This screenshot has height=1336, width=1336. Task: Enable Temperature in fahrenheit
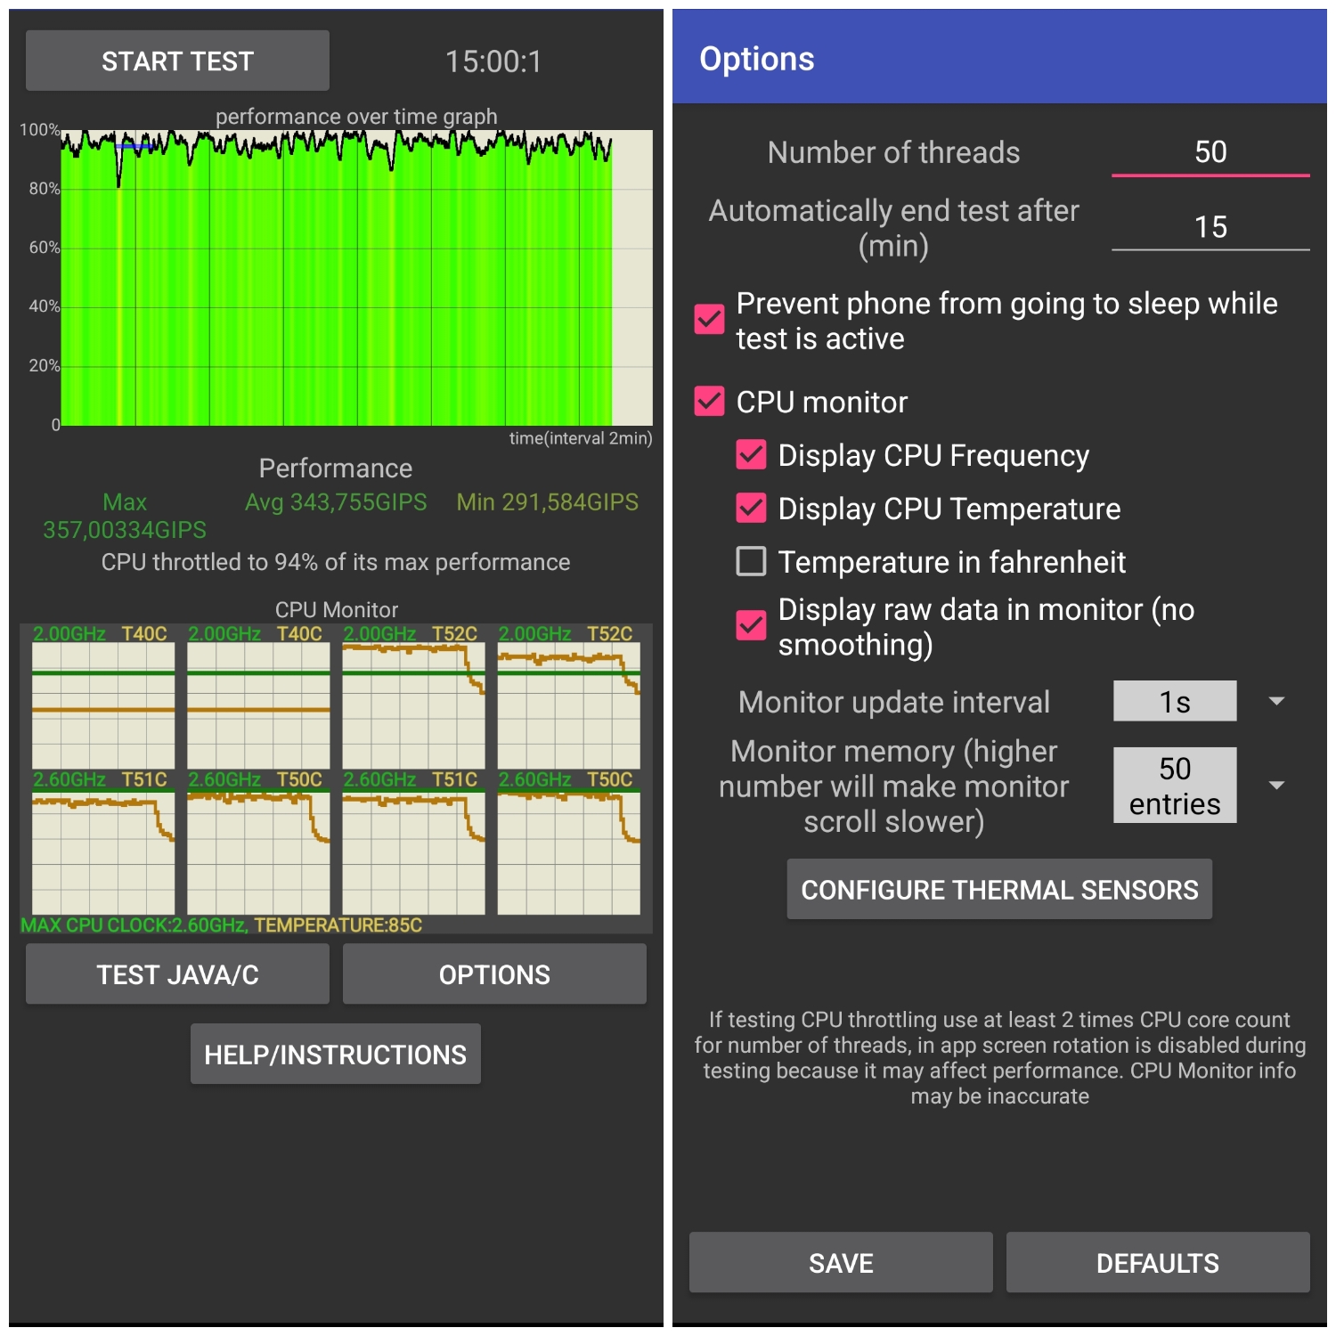coord(751,562)
